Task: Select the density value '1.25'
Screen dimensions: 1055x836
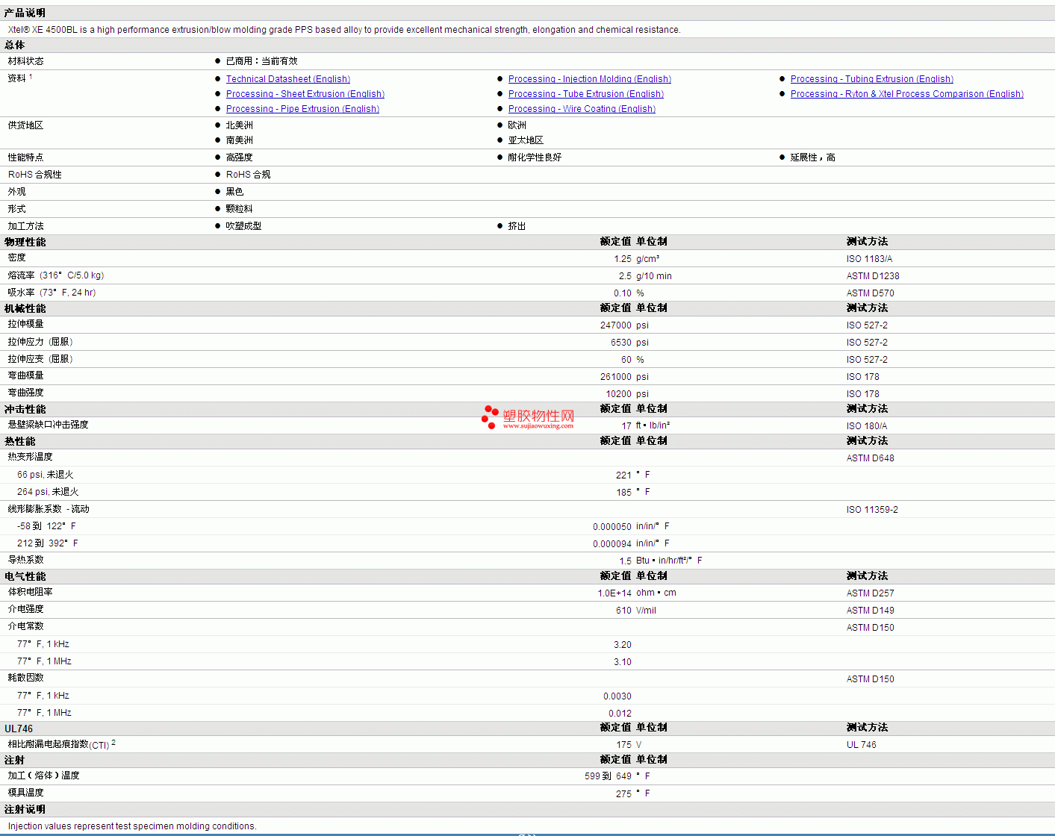Action: pos(623,259)
